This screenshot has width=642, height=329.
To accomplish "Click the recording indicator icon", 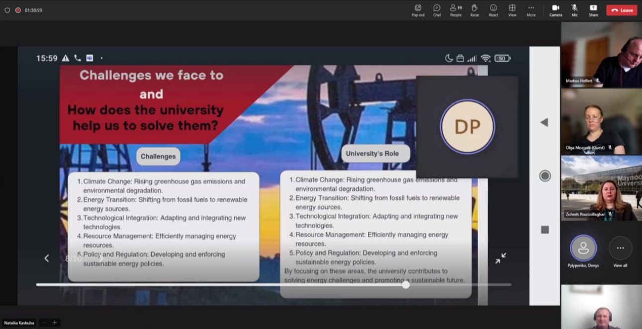I will 18,10.
